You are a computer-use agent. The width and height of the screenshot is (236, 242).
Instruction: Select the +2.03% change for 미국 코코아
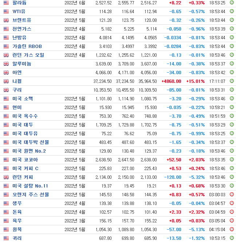pos(197,160)
